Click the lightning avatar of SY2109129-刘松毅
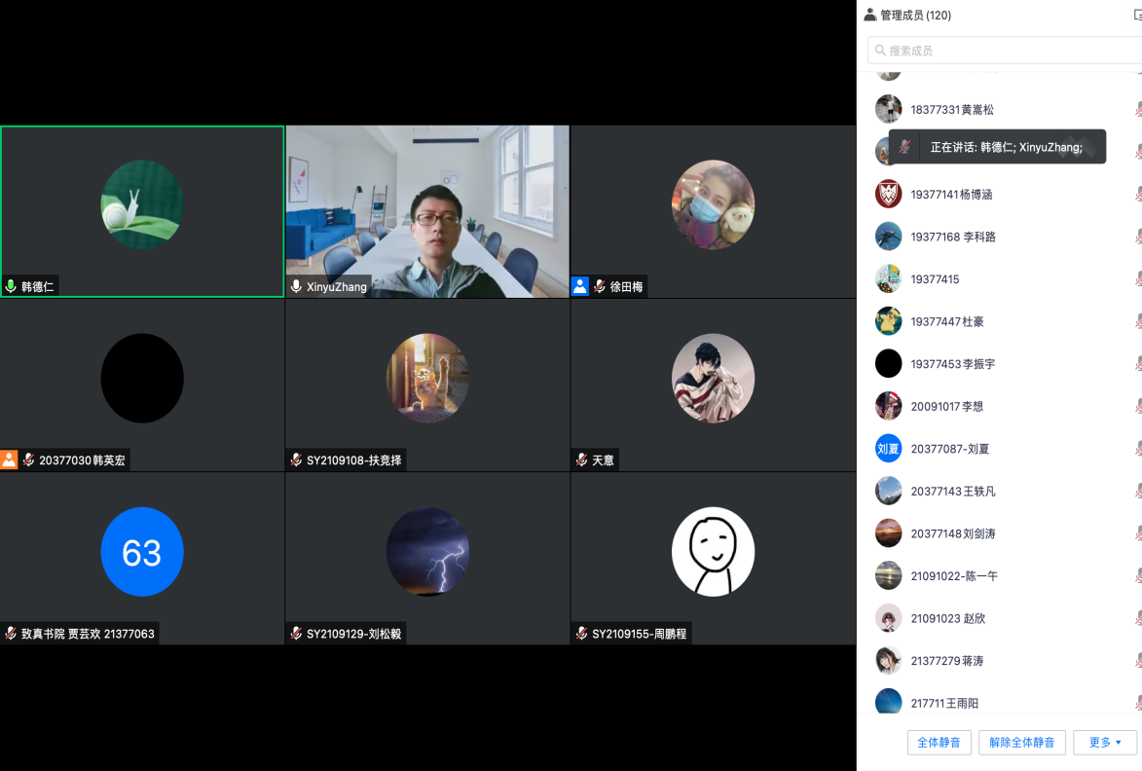The width and height of the screenshot is (1142, 771). tap(427, 552)
